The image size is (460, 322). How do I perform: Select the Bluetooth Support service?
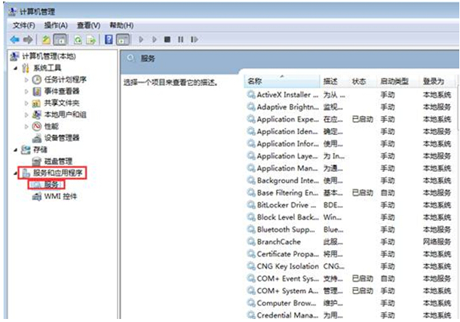click(349, 229)
